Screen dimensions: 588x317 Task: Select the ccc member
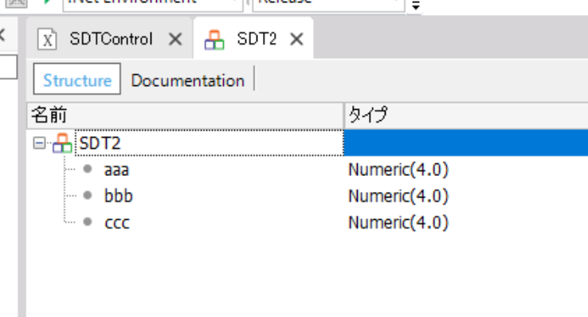click(117, 223)
